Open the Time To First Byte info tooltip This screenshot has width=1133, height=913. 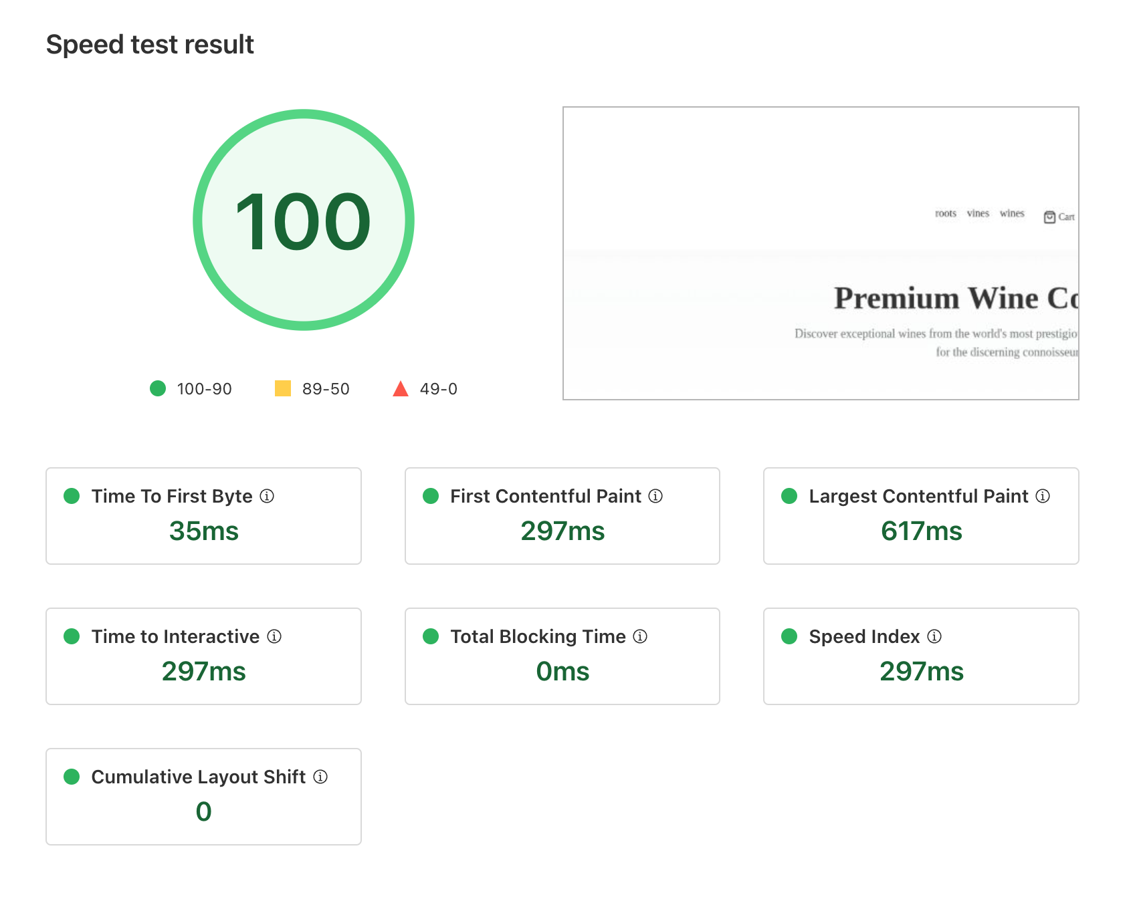(x=268, y=496)
